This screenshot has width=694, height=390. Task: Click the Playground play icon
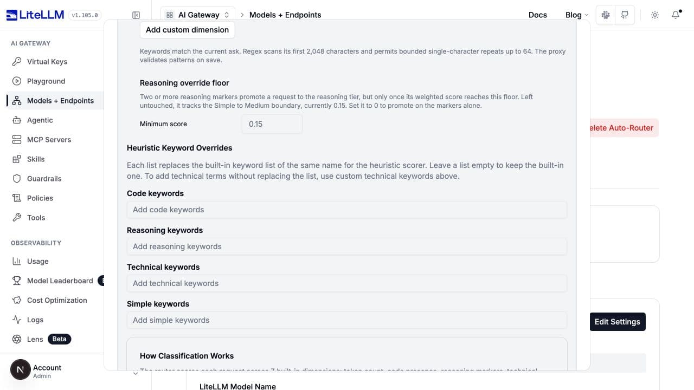click(x=17, y=81)
